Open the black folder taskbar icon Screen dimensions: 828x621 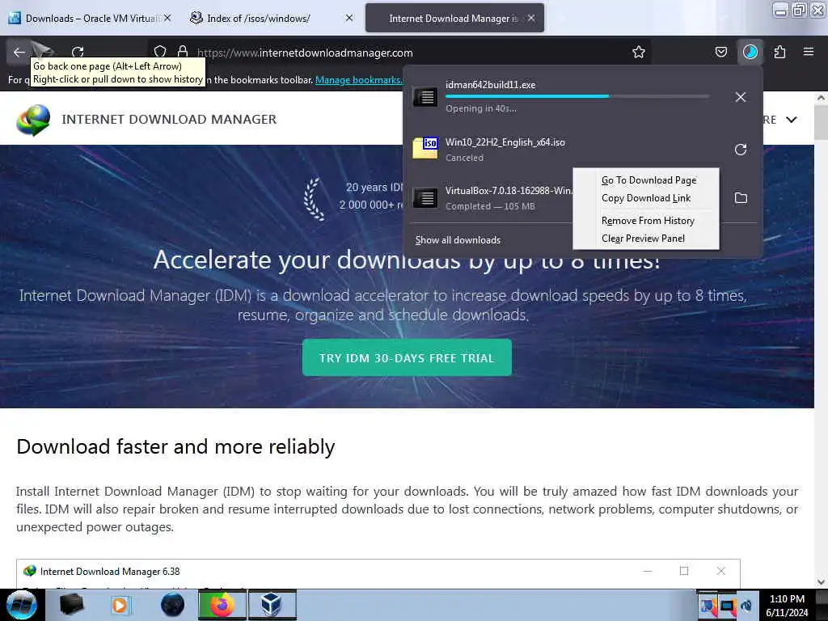tap(71, 605)
